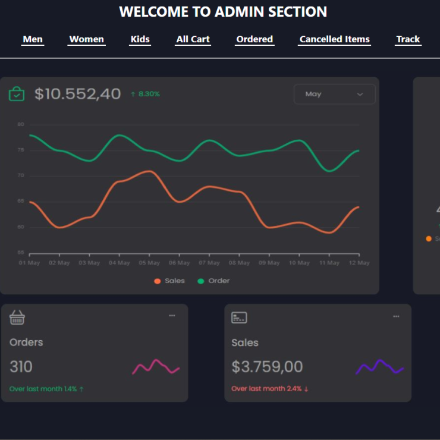440x440 pixels.
Task: Open the Women section
Action: click(x=86, y=39)
